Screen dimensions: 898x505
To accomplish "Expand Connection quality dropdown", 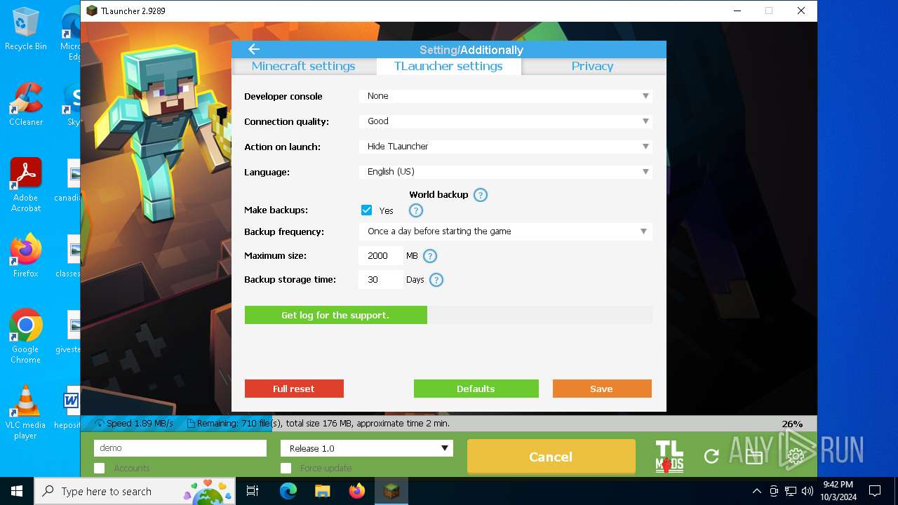I will click(506, 121).
